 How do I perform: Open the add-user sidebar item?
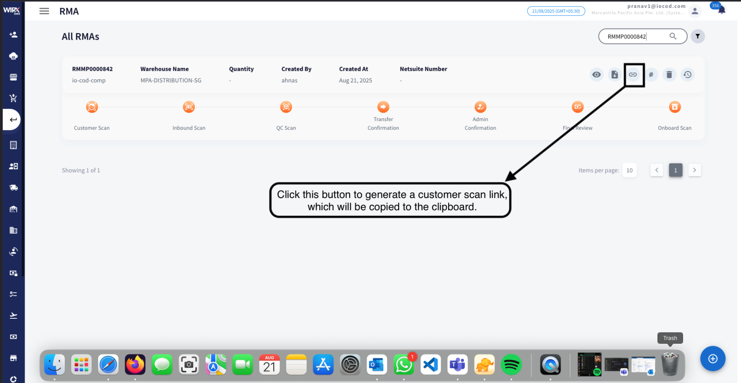[13, 35]
